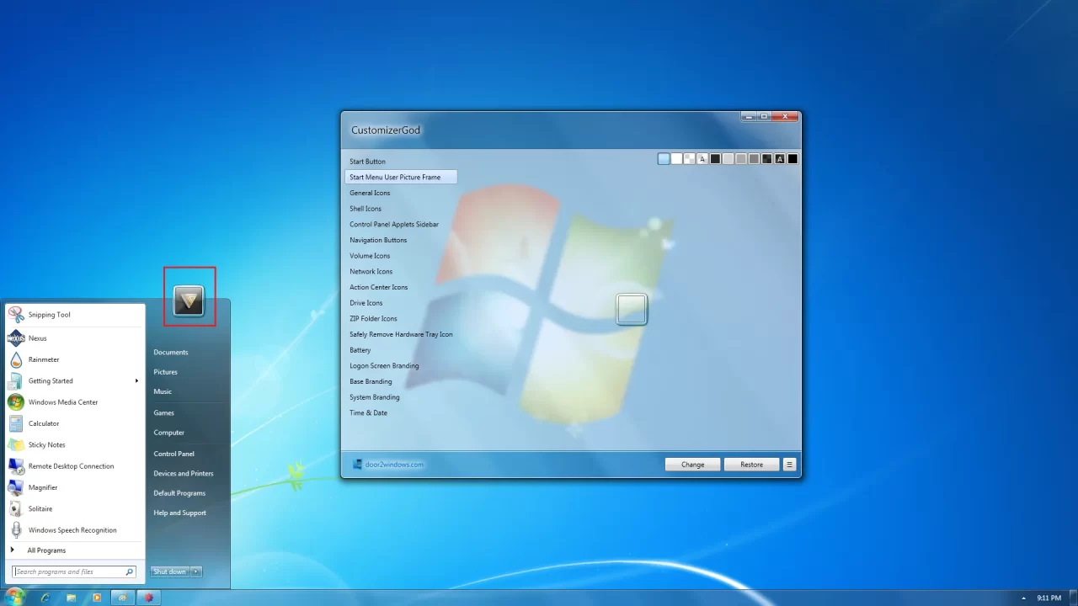Launch Calculator from the Start menu
The height and width of the screenshot is (606, 1078).
(74, 423)
